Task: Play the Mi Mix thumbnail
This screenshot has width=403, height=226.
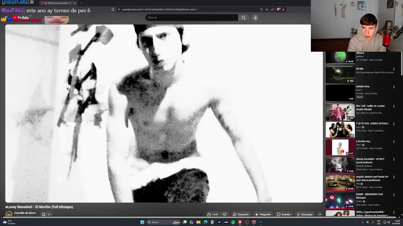Action: pyautogui.click(x=340, y=75)
